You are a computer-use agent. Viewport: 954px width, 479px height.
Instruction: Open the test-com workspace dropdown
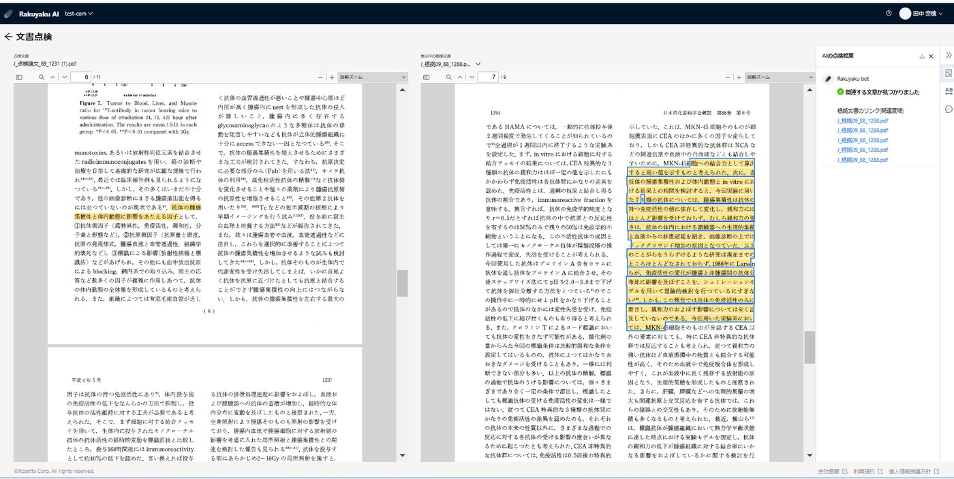pyautogui.click(x=78, y=13)
